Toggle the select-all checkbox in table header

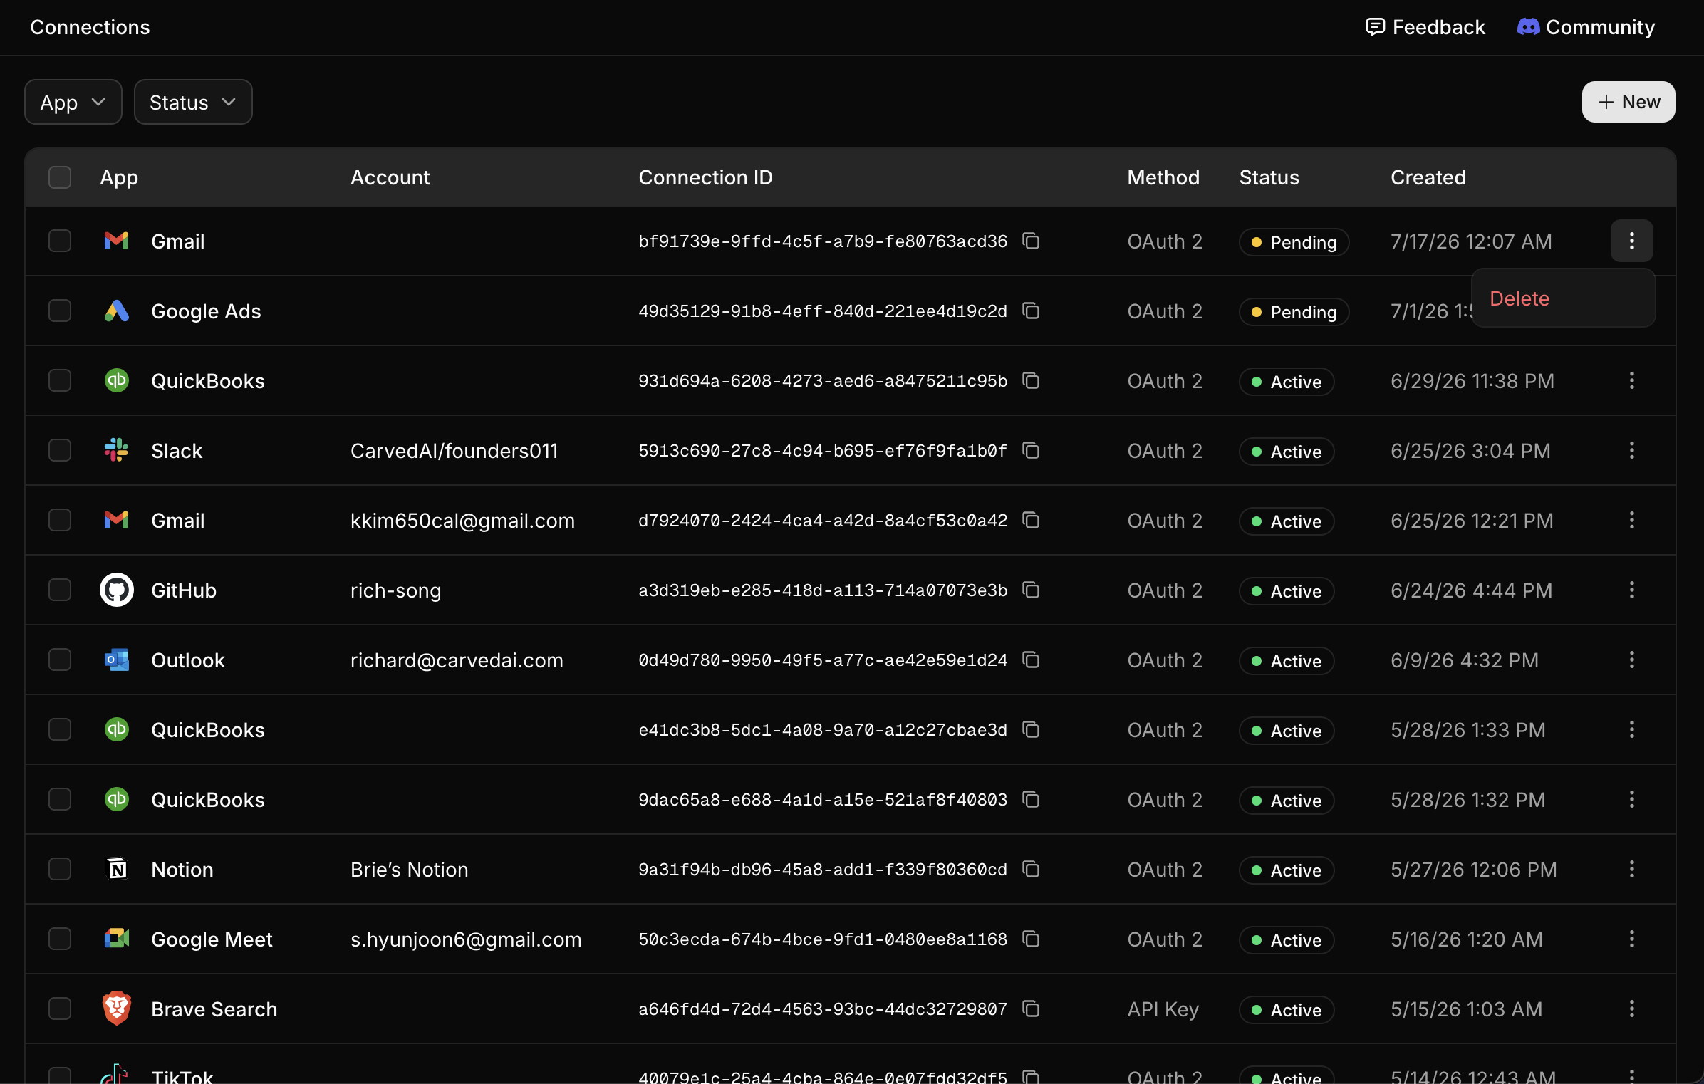[x=60, y=177]
